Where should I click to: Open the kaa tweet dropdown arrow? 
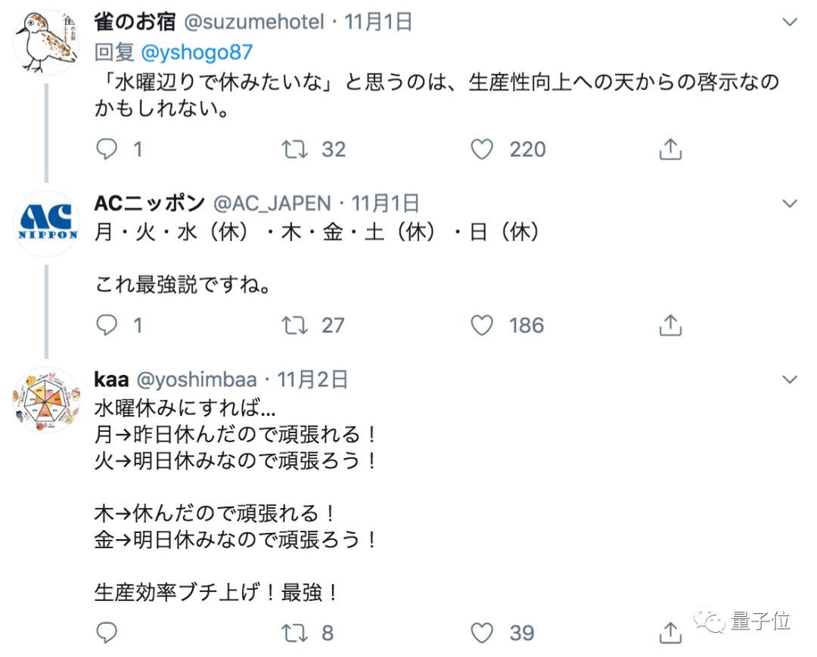coord(790,380)
